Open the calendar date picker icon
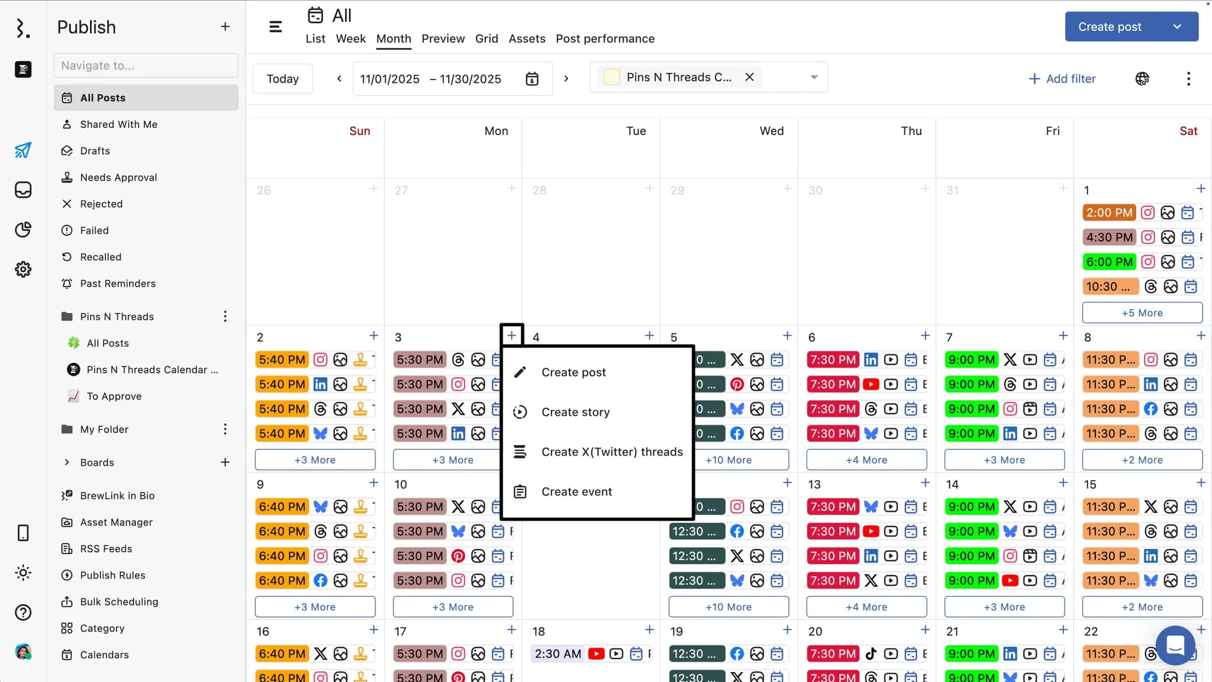The height and width of the screenshot is (682, 1212). [x=532, y=79]
